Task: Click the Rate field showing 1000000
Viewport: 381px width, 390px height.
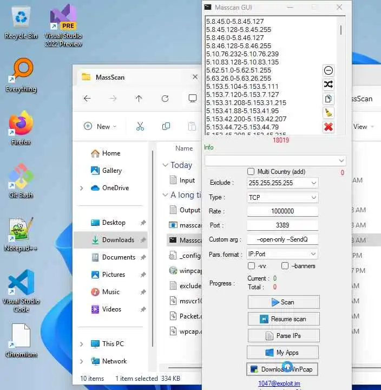Action: coord(283,211)
